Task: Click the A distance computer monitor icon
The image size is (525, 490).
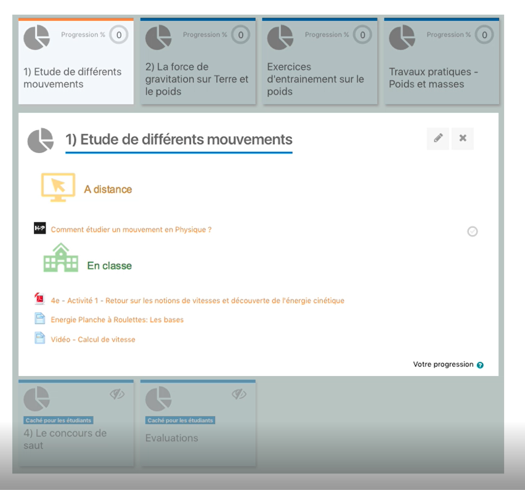Action: (x=58, y=187)
